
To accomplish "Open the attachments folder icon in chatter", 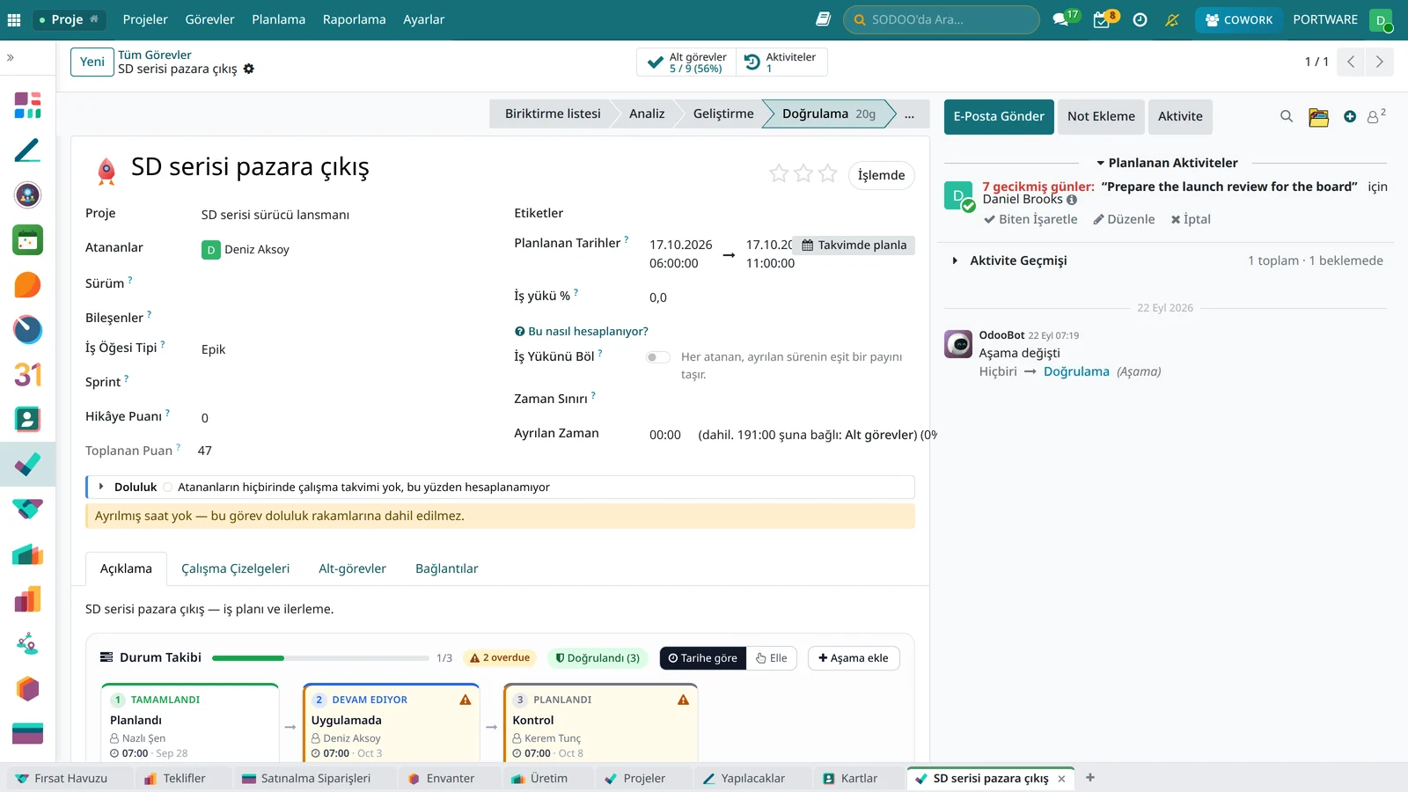I will (x=1318, y=116).
